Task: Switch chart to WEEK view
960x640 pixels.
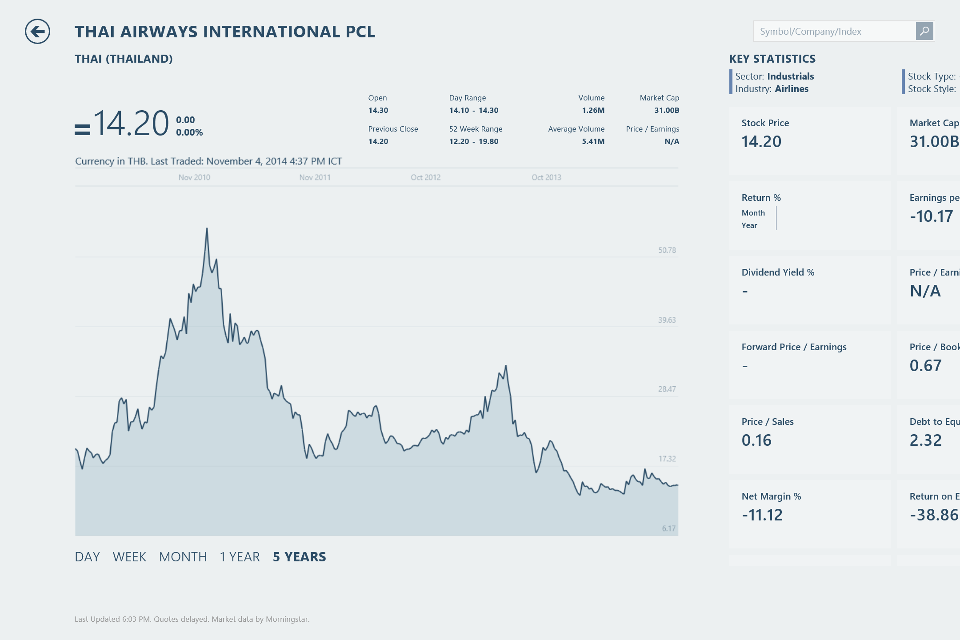Action: coord(129,556)
